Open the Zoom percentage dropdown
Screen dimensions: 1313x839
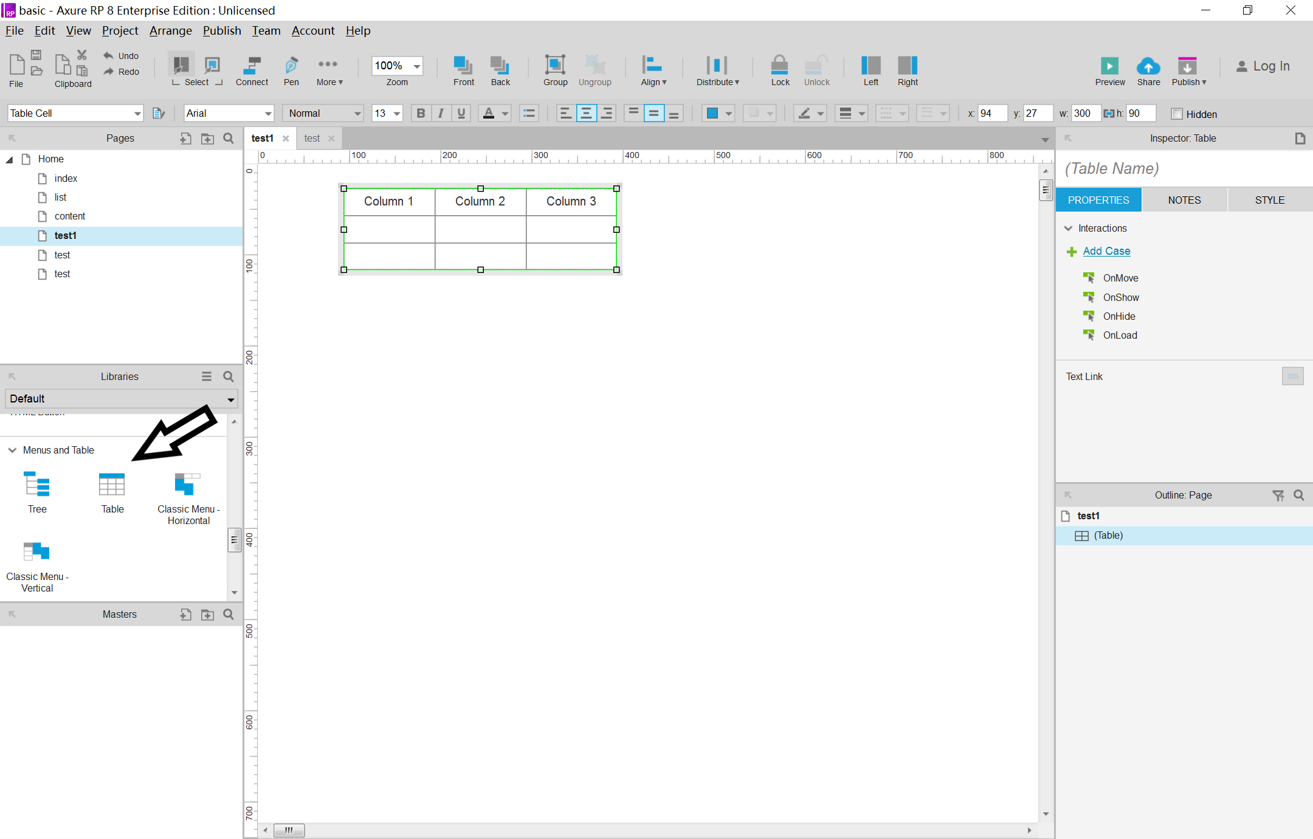417,66
